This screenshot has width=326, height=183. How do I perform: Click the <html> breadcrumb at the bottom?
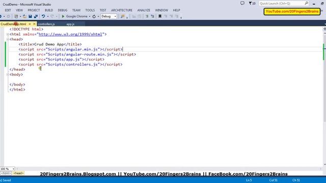click(6, 173)
